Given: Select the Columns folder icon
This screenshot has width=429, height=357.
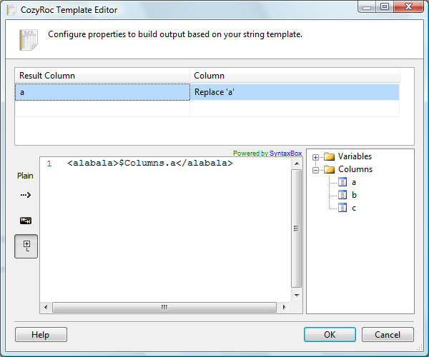Looking at the screenshot, I should pos(329,169).
